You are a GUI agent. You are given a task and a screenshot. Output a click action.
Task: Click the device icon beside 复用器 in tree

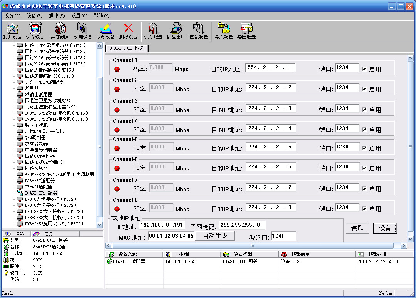click(x=20, y=88)
